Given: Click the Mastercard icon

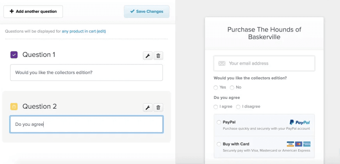Looking at the screenshot, I should 299,144.
